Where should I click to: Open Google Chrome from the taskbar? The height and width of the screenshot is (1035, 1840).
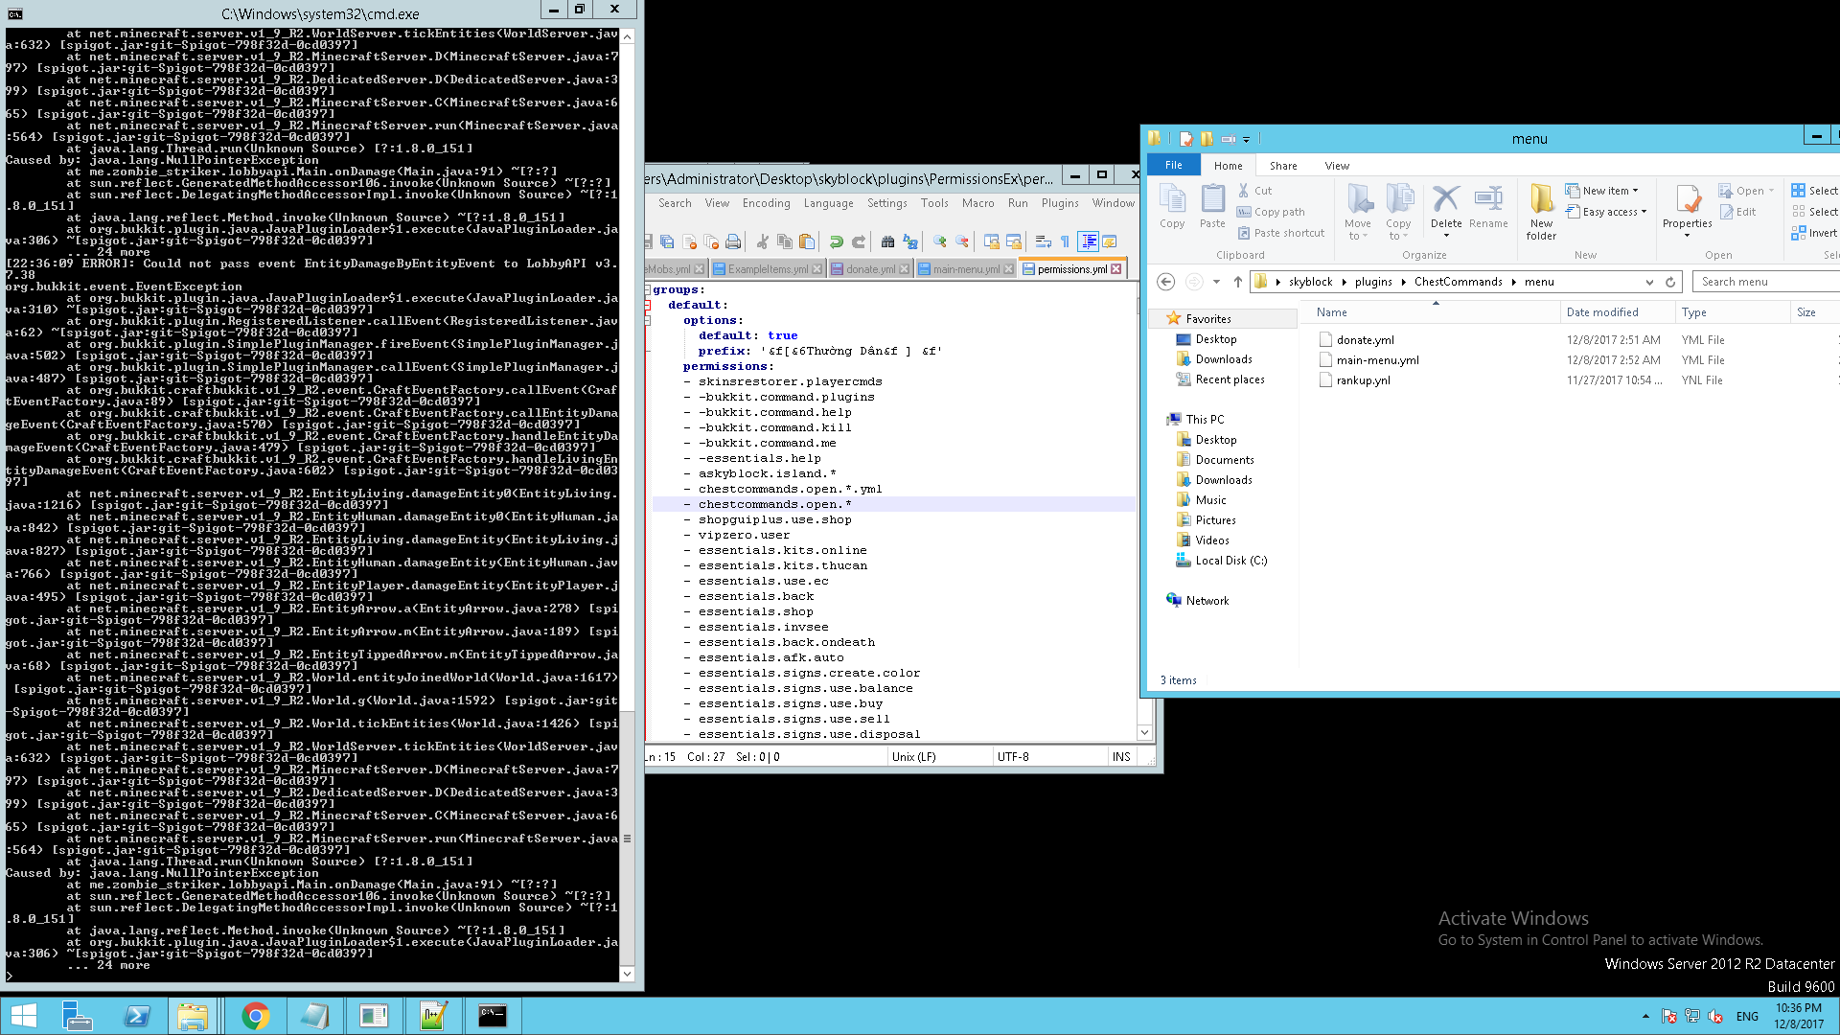point(255,1016)
